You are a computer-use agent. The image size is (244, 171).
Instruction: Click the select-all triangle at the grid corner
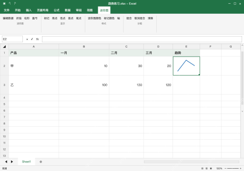coord(4,47)
